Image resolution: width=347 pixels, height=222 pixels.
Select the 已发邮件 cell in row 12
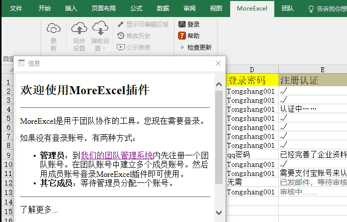(313, 182)
